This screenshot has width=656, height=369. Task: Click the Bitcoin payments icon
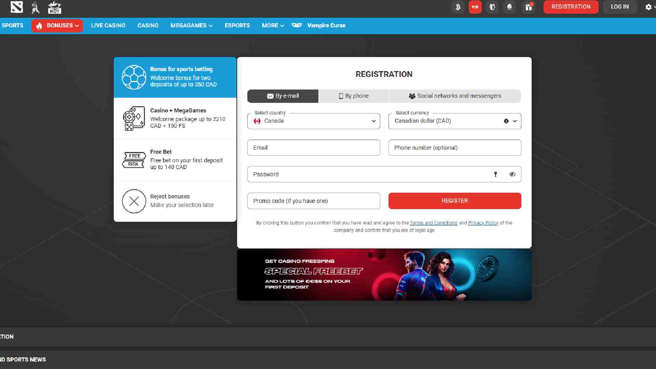click(x=458, y=7)
